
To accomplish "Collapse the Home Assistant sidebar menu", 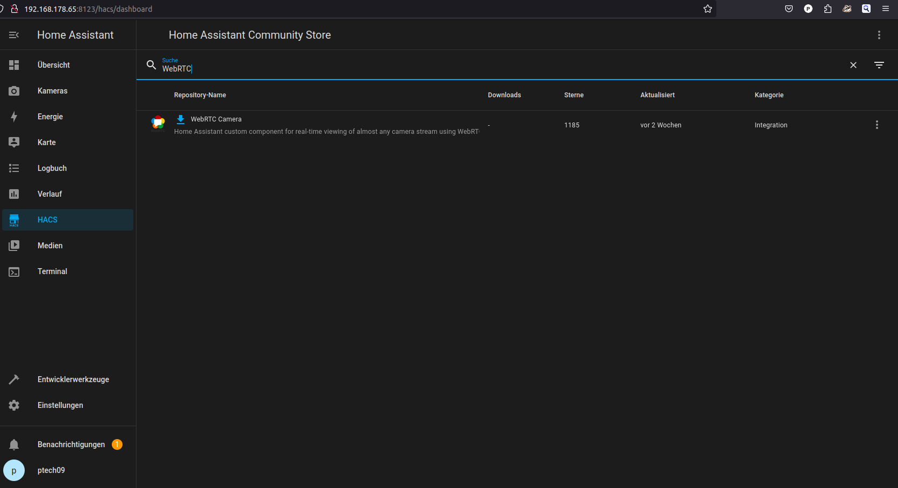I will click(14, 35).
